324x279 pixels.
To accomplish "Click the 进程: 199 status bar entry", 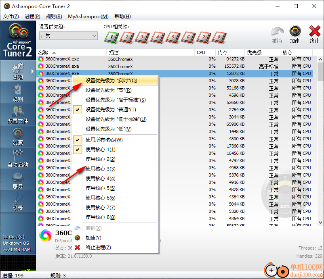I will pyautogui.click(x=13, y=275).
